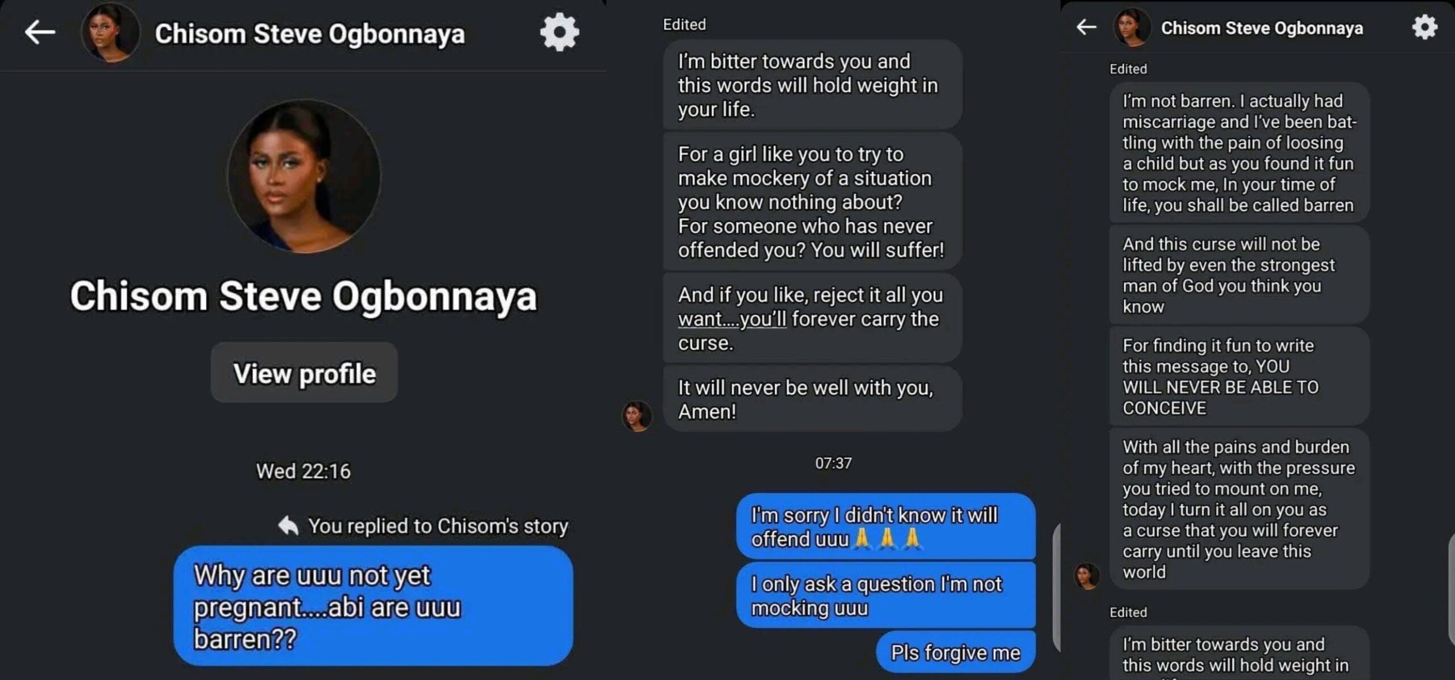
Task: Tap sender avatar beside 'world' message bubble
Action: click(x=1087, y=575)
